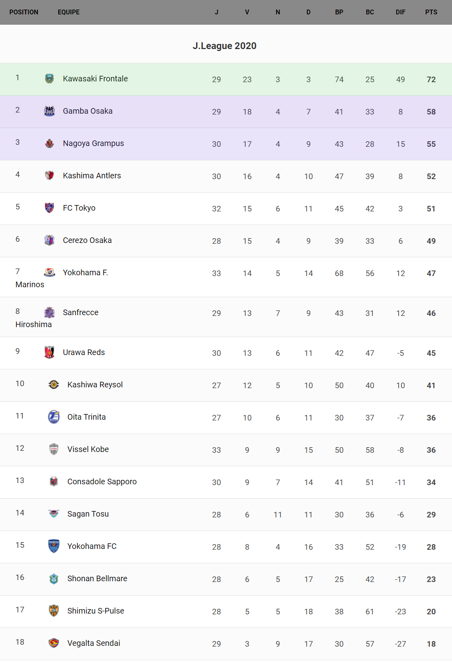Viewport: 452px width, 663px height.
Task: Click the Oita Trinita club crest
Action: [54, 417]
